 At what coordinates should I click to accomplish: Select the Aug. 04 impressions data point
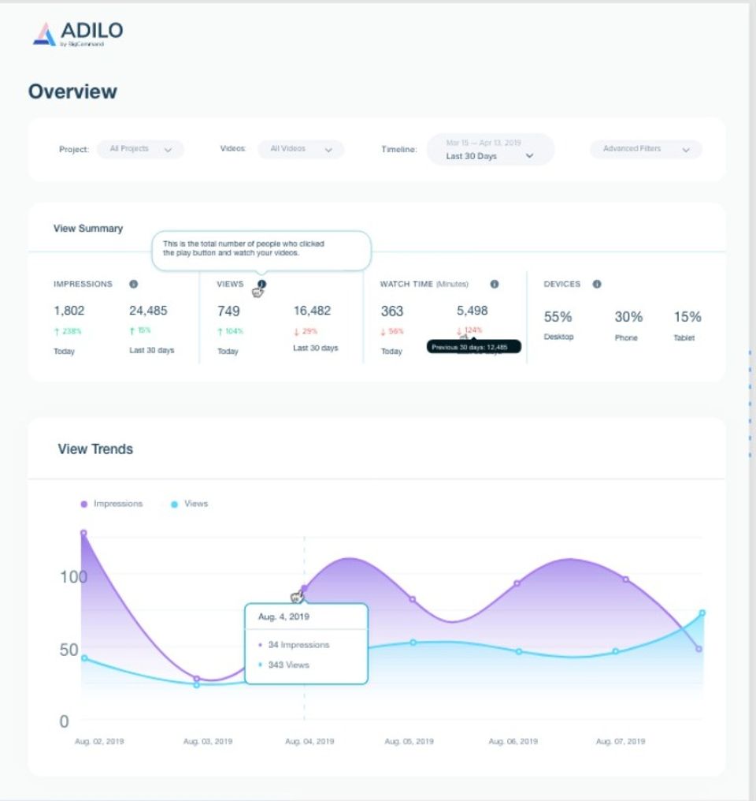coord(305,588)
